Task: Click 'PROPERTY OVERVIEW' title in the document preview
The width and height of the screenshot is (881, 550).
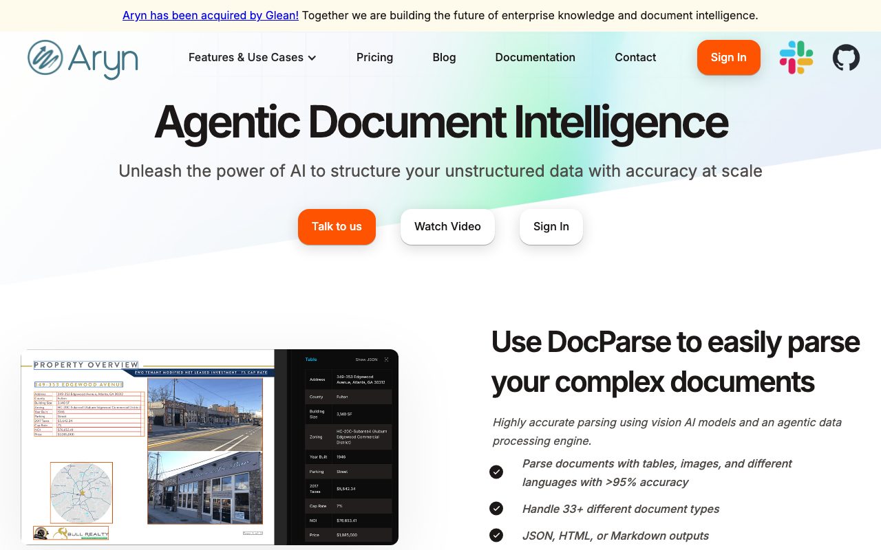Action: click(x=86, y=365)
